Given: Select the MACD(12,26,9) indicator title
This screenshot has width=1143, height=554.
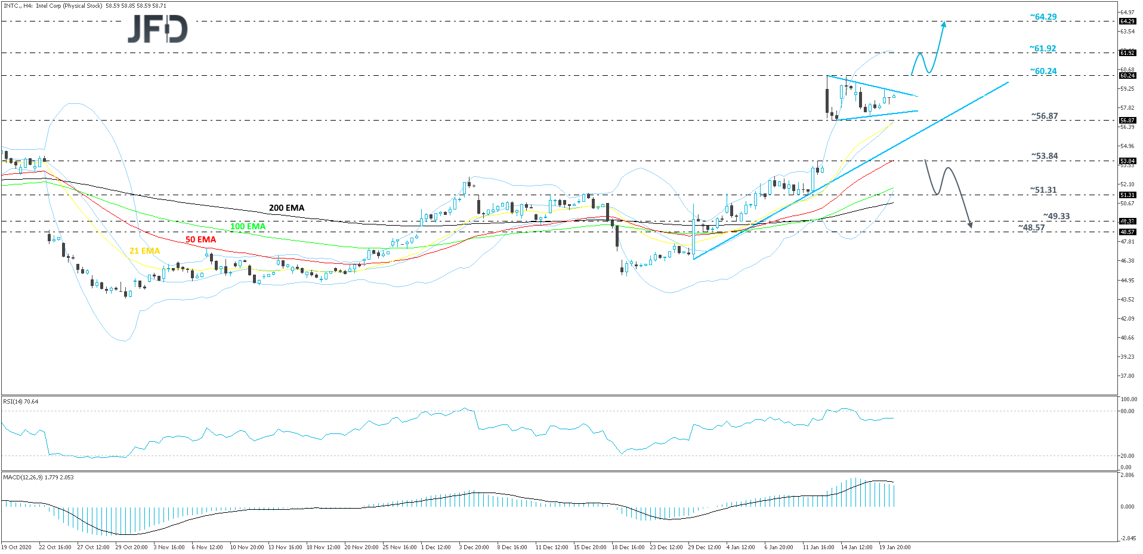Looking at the screenshot, I should coord(38,478).
